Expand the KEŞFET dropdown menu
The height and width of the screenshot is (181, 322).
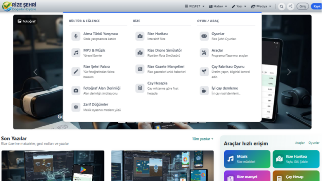(194, 6)
